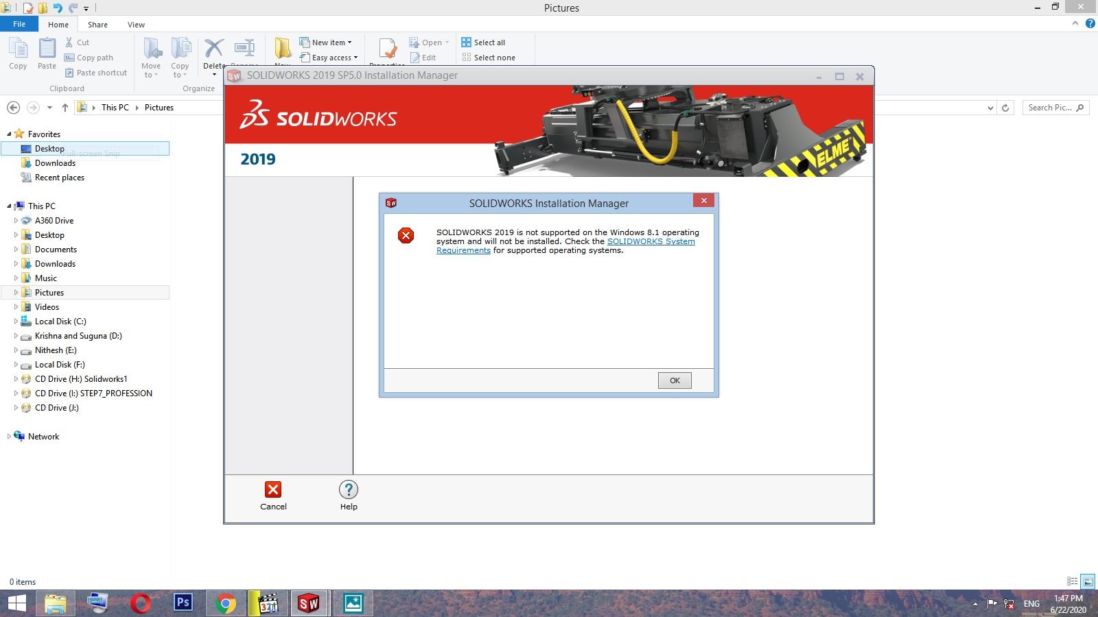Open Photoshop from the taskbar
This screenshot has width=1098, height=617.
[x=183, y=603]
